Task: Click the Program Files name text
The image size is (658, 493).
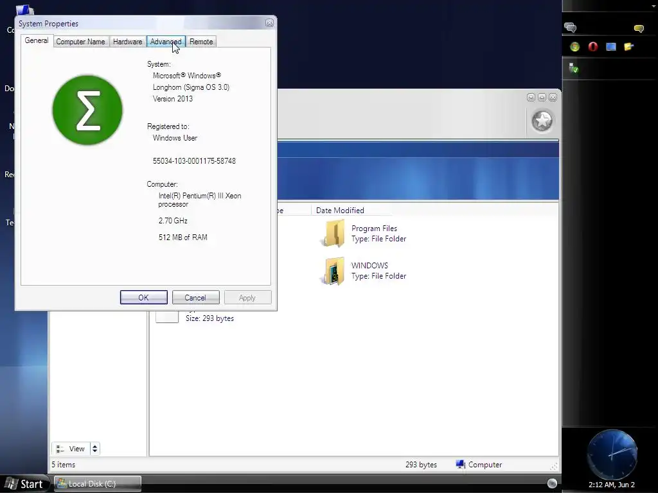Action: tap(374, 229)
